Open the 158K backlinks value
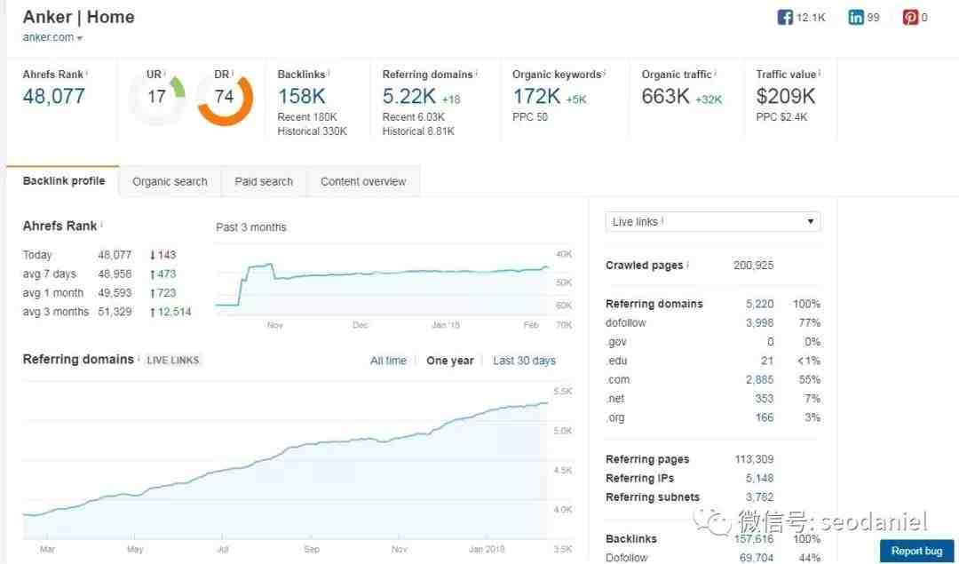The width and height of the screenshot is (959, 564). [302, 96]
